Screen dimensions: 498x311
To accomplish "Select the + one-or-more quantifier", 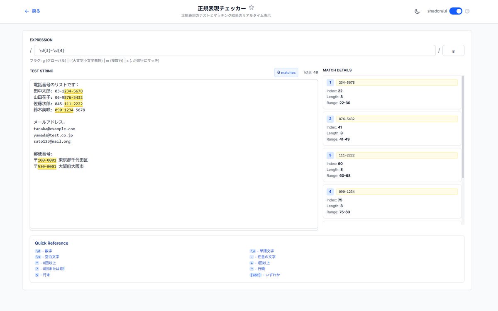I will click(x=251, y=263).
